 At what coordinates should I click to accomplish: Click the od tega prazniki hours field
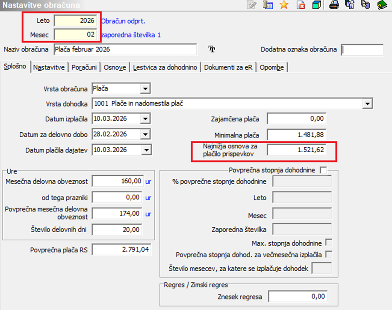click(x=117, y=197)
